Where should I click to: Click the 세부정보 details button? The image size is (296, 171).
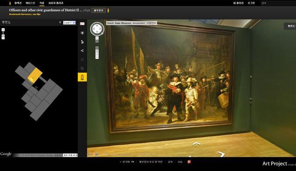(99, 10)
